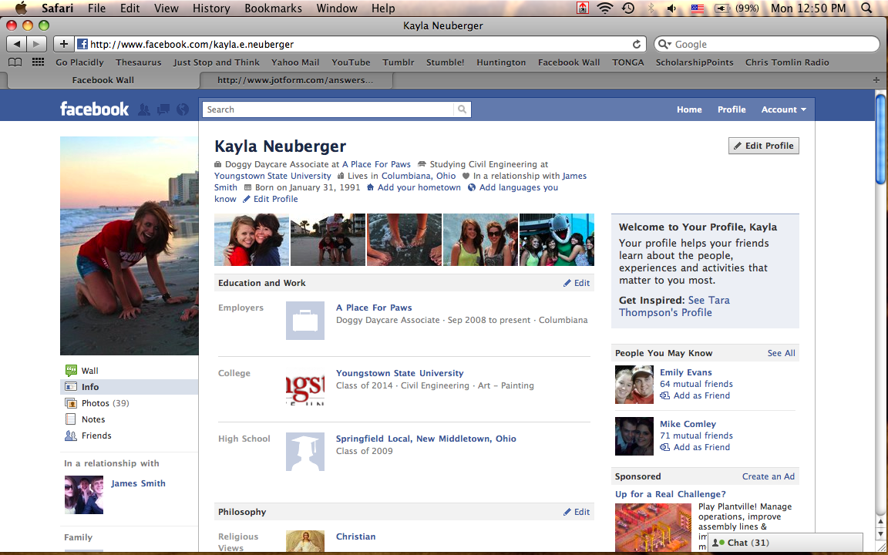This screenshot has width=888, height=555.
Task: Click Facebook friend requests icon
Action: (x=144, y=109)
